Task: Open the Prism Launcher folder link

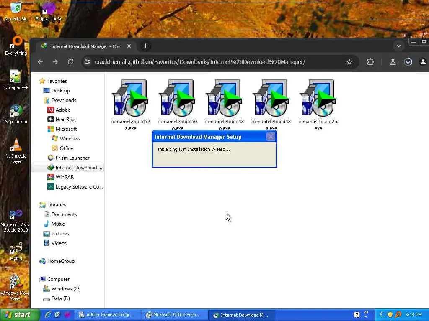Action: pyautogui.click(x=68, y=158)
